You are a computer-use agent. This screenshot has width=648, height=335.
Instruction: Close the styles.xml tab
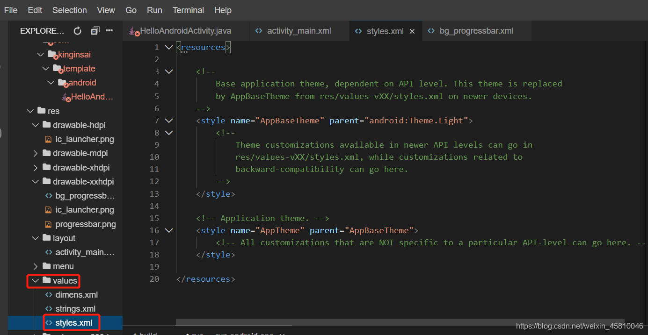tap(412, 31)
